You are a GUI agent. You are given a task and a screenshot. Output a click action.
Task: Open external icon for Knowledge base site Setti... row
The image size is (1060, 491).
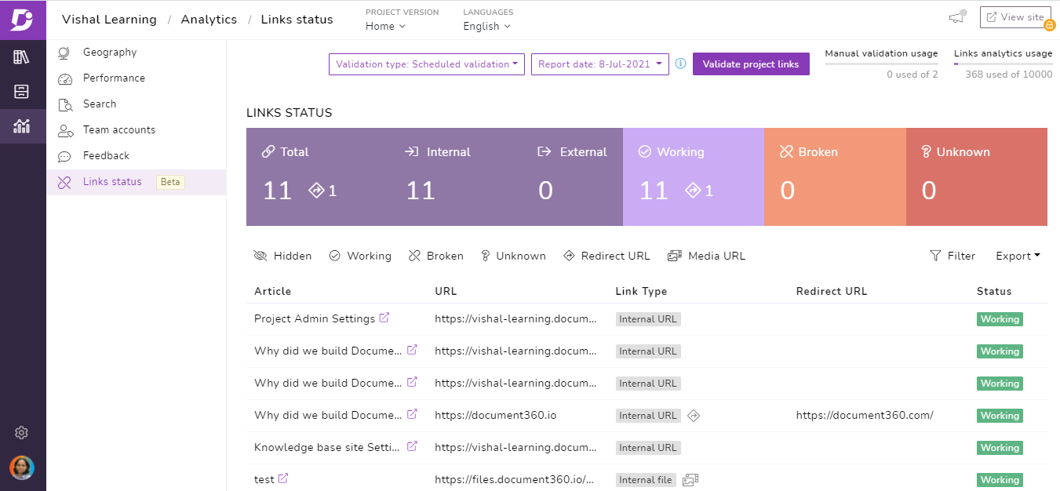point(412,446)
